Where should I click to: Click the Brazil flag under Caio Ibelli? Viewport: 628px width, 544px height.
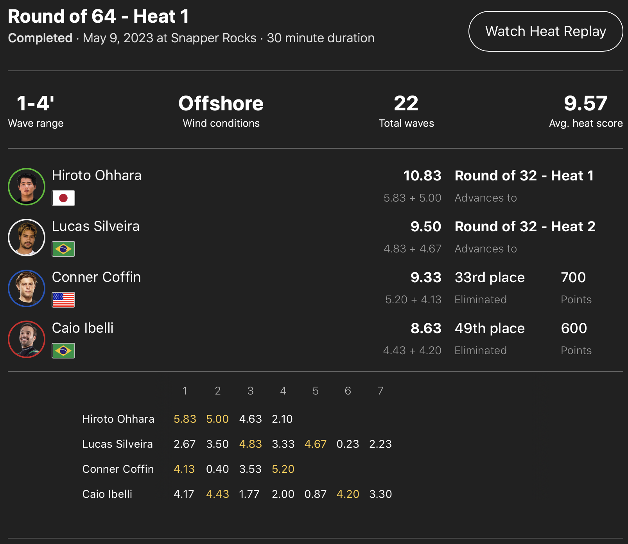click(x=63, y=351)
